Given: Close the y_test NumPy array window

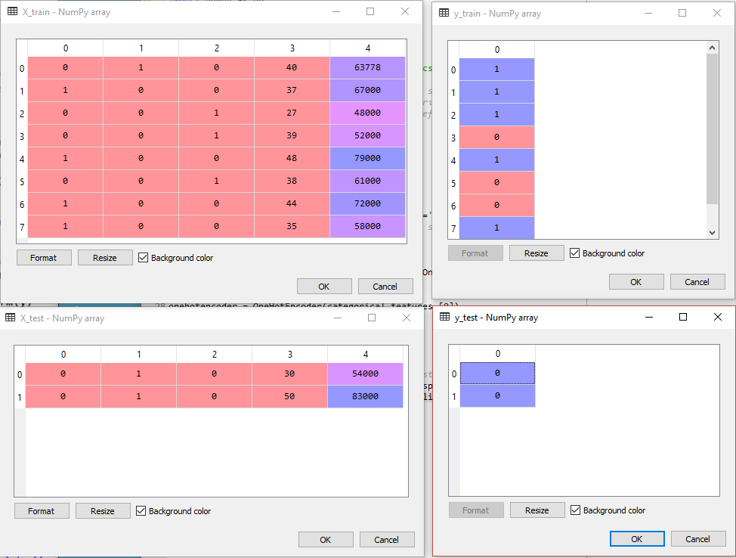Looking at the screenshot, I should click(718, 318).
